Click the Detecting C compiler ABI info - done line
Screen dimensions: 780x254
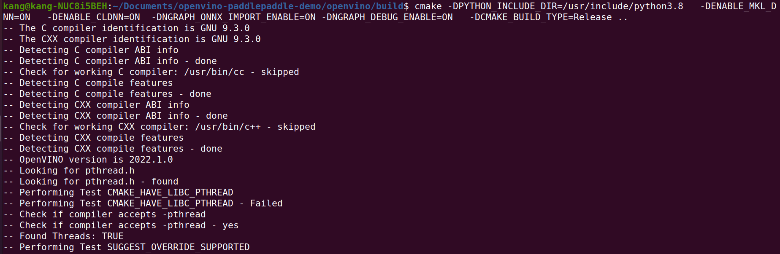coord(110,61)
